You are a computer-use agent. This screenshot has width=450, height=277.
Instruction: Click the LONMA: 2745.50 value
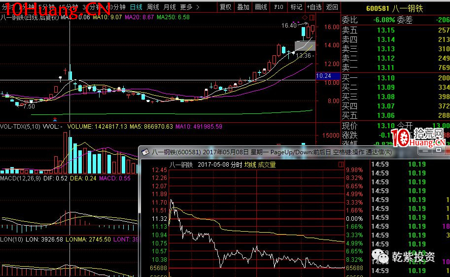(x=88, y=240)
